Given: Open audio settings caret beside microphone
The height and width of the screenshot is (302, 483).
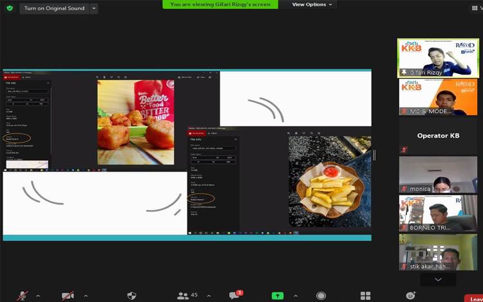Looking at the screenshot, I should 38,296.
